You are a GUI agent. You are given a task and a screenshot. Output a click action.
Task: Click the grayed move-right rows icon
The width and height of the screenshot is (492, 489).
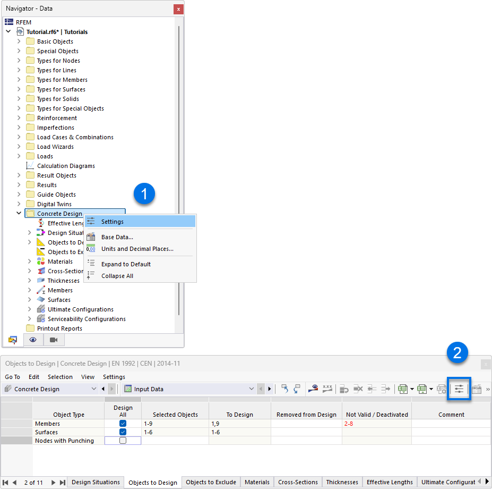[x=385, y=389]
